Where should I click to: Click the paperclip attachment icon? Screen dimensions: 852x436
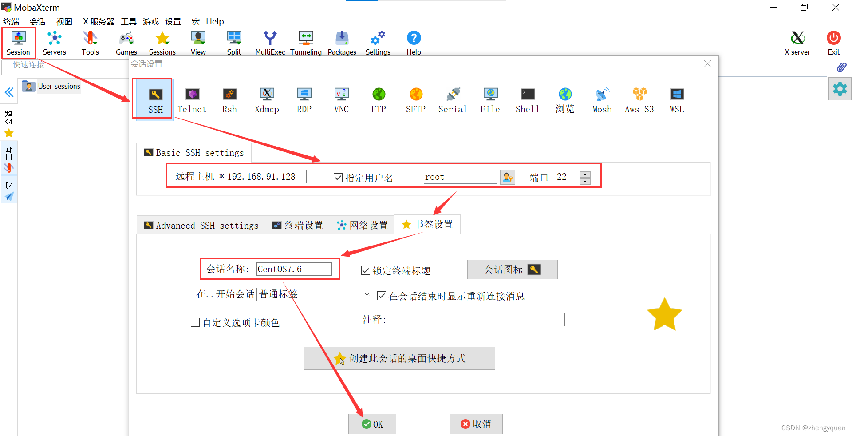point(841,67)
